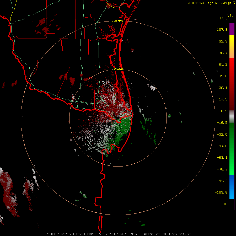This screenshot has height=236, width=236.
Task: Click the -47.6 legend value
Action: 222,146
